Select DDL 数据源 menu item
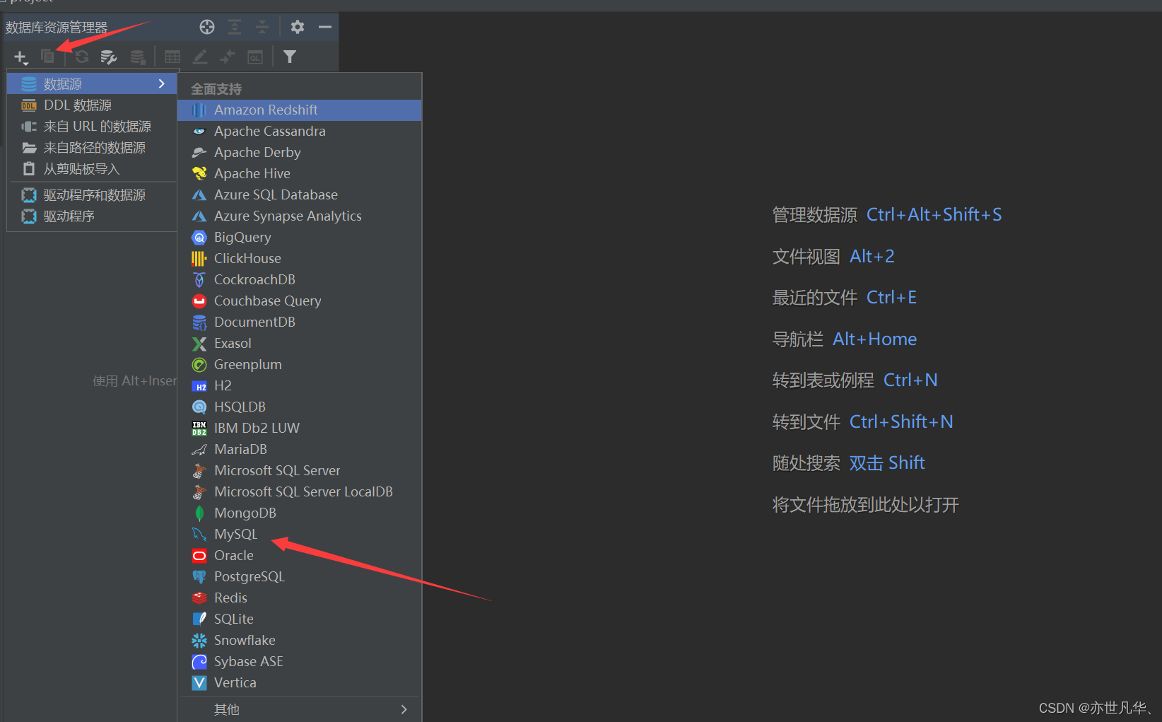Viewport: 1162px width, 722px height. (x=92, y=105)
